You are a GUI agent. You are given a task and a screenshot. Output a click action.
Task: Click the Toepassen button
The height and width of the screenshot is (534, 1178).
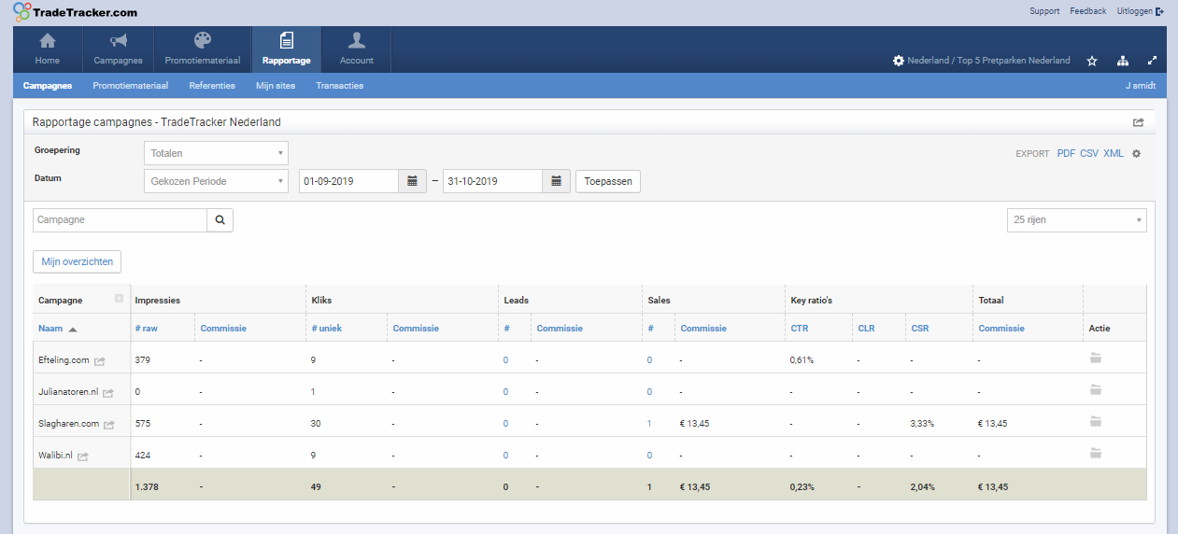608,181
